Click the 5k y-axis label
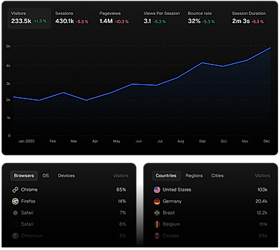This screenshot has width=280, height=250. coord(8,46)
